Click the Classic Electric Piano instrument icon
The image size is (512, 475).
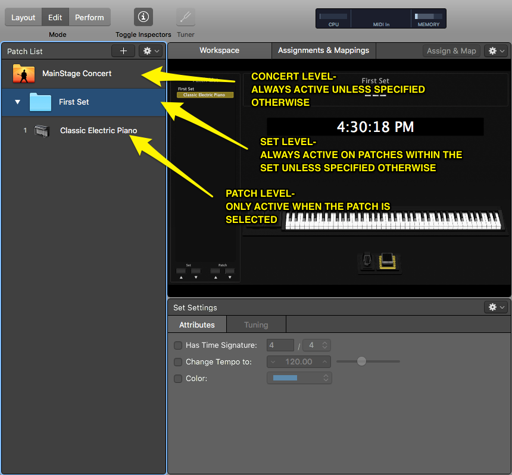[42, 131]
